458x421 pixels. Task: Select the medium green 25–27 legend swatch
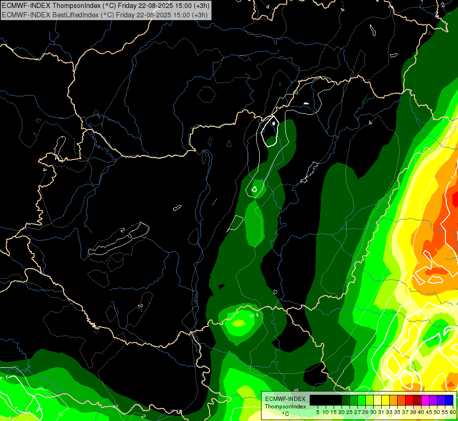353,400
